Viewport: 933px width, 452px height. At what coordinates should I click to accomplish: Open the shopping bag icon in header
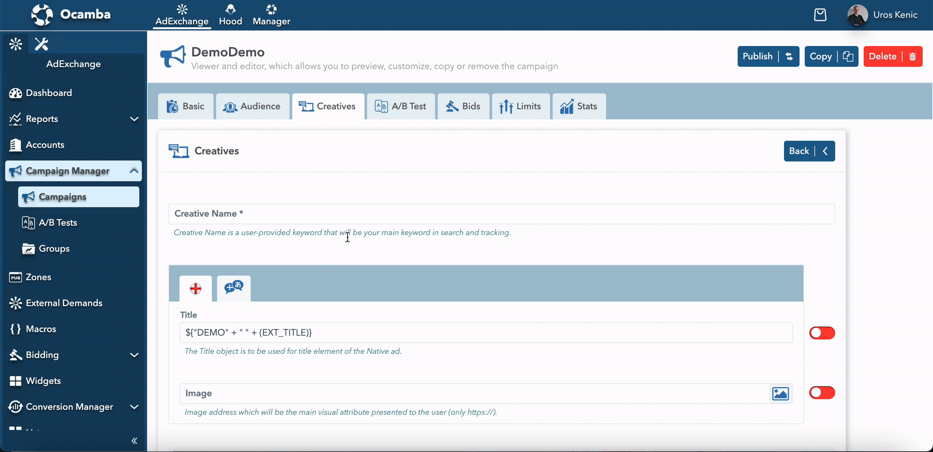click(820, 15)
